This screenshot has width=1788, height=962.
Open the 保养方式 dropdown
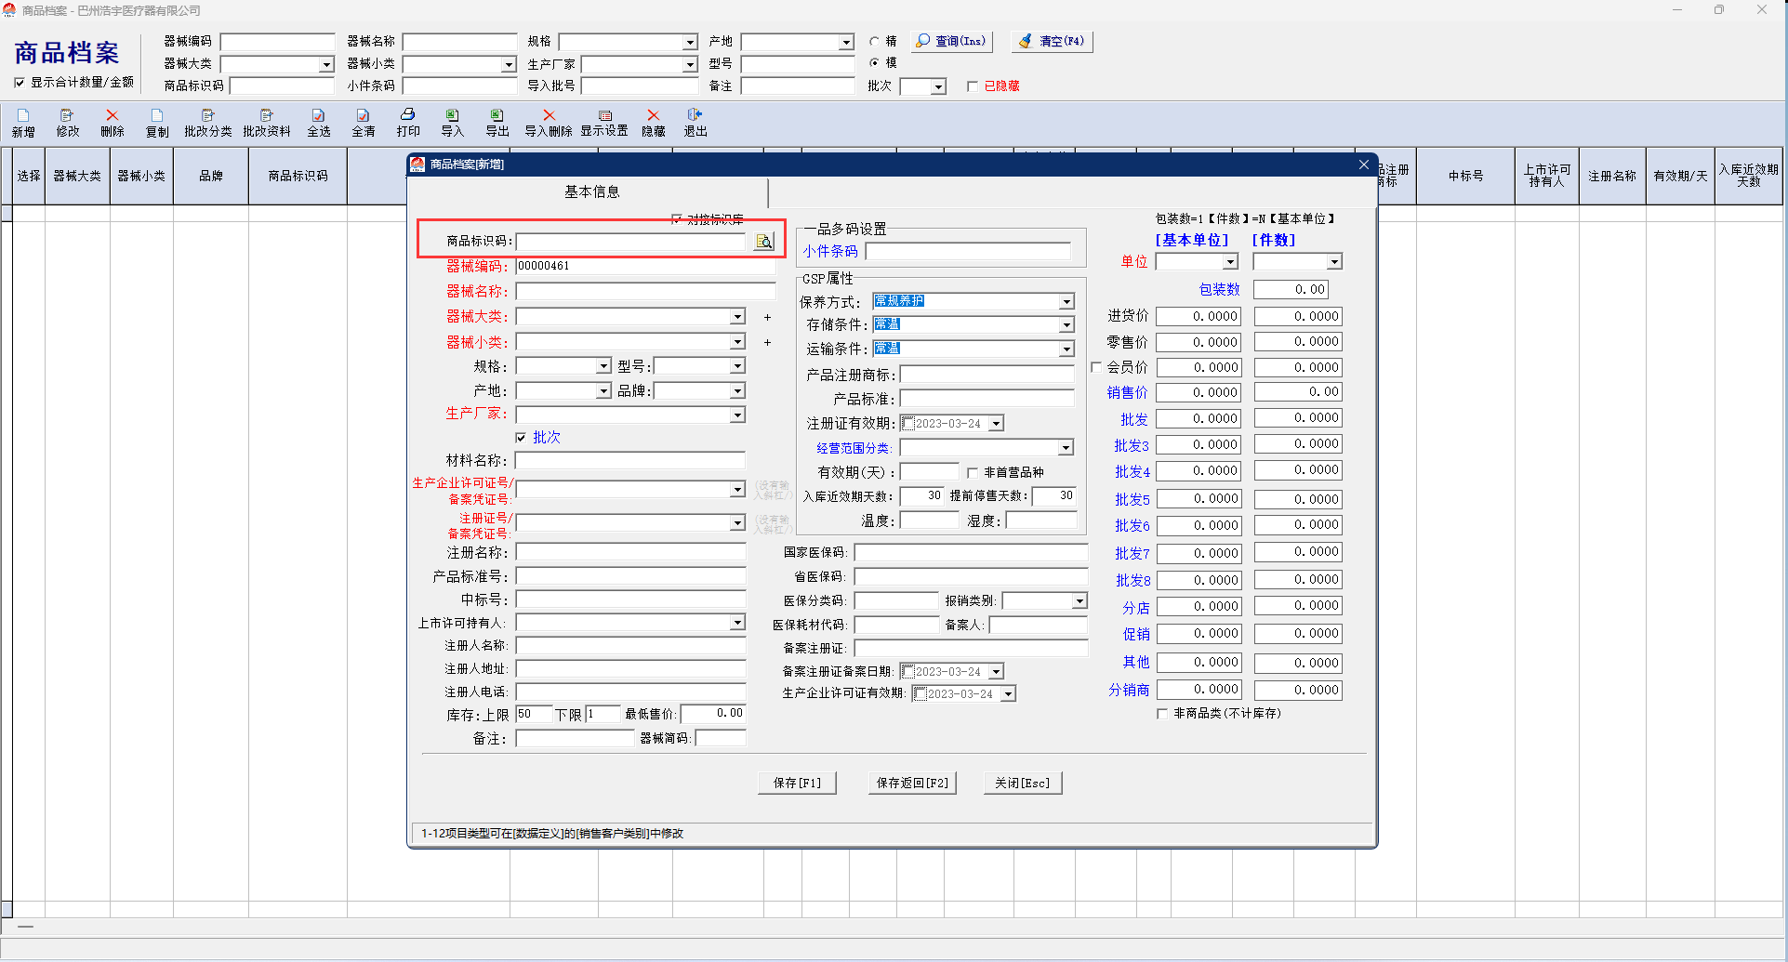tap(1066, 302)
